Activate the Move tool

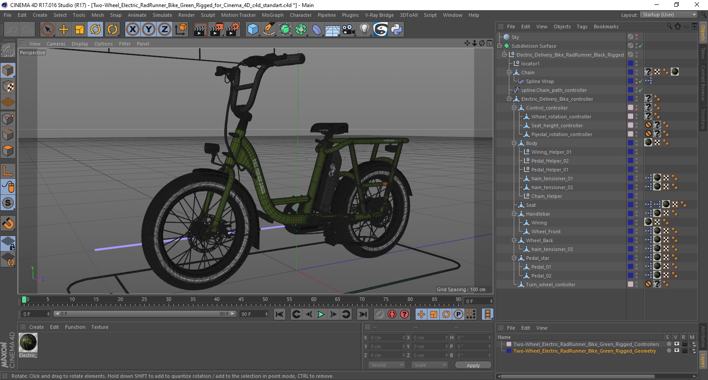(64, 30)
